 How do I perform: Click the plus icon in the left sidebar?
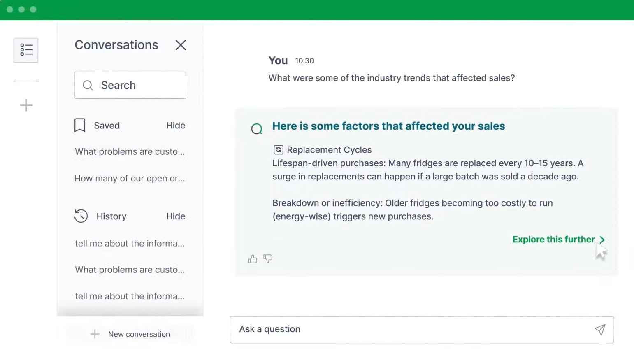tap(26, 105)
